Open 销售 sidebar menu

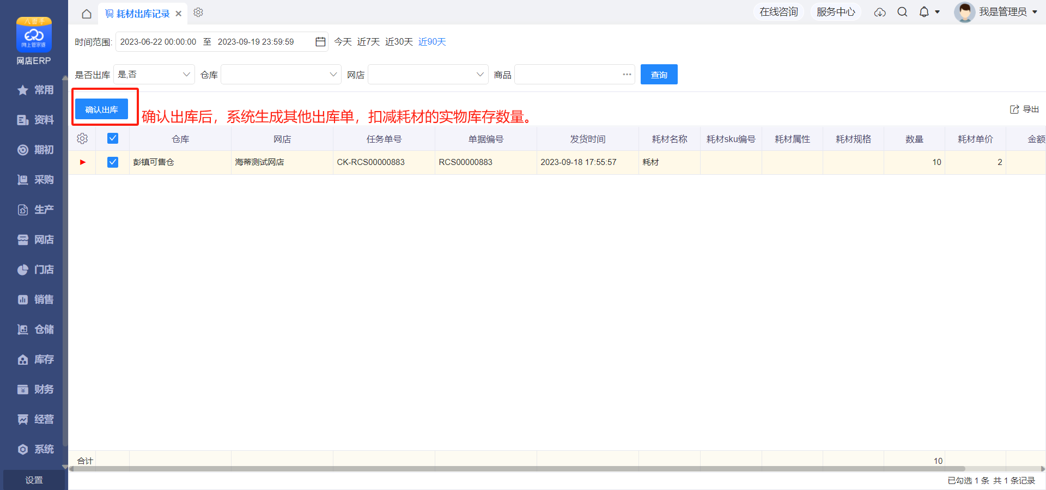tap(35, 299)
